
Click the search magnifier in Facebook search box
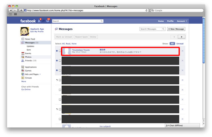tap(102, 21)
